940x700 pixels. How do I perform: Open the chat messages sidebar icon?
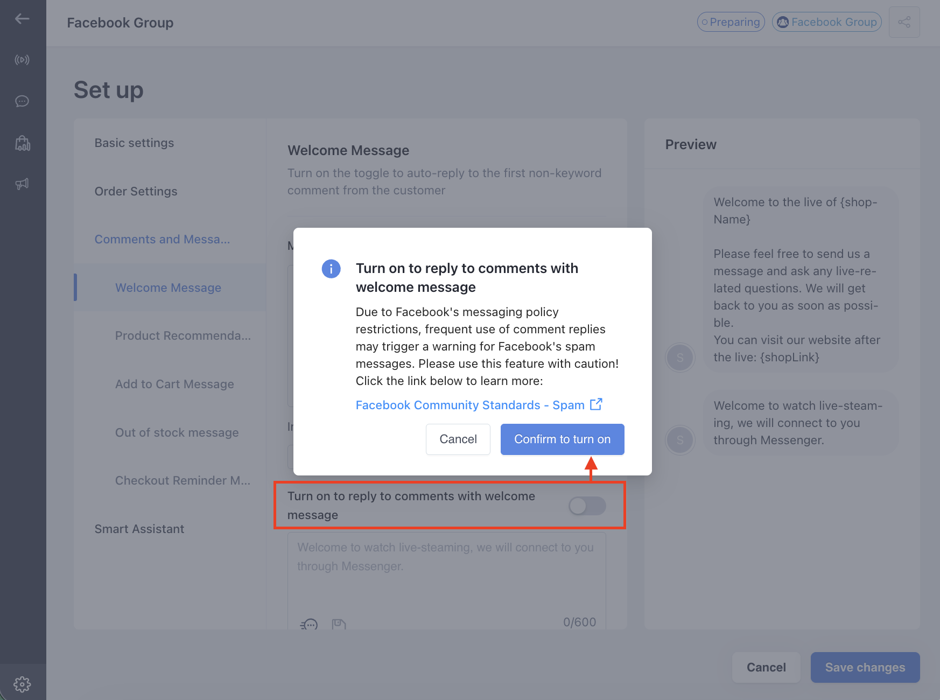(22, 101)
